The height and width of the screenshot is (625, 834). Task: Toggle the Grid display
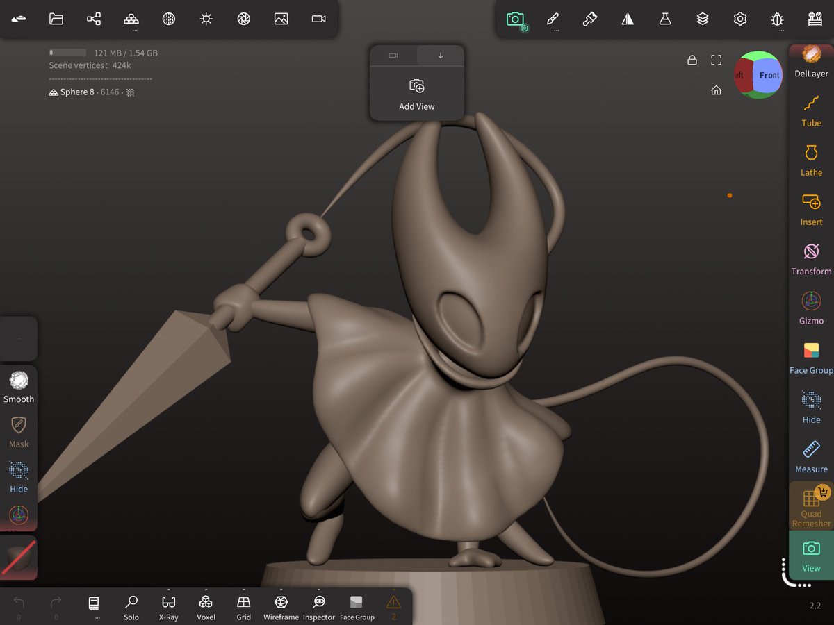pyautogui.click(x=244, y=606)
